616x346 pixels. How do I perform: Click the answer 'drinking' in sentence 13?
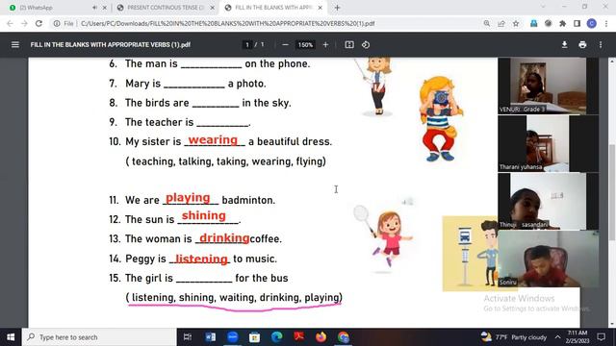click(224, 237)
